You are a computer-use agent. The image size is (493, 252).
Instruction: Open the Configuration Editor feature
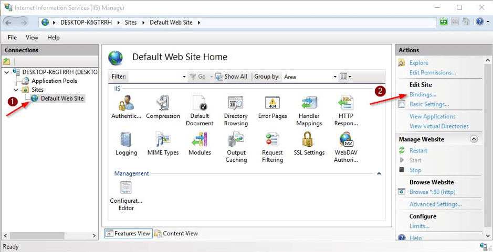tap(126, 196)
